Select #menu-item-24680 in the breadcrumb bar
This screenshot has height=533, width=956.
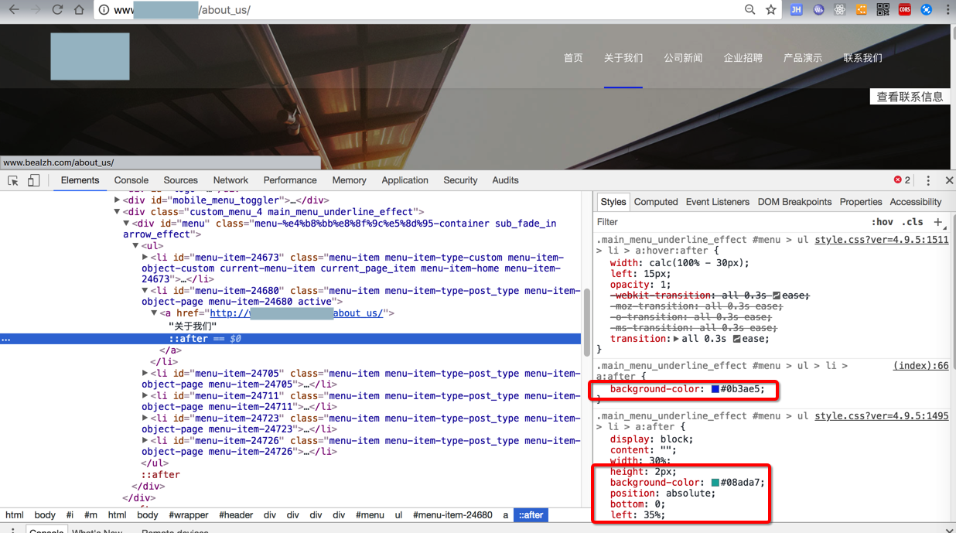[x=452, y=515]
